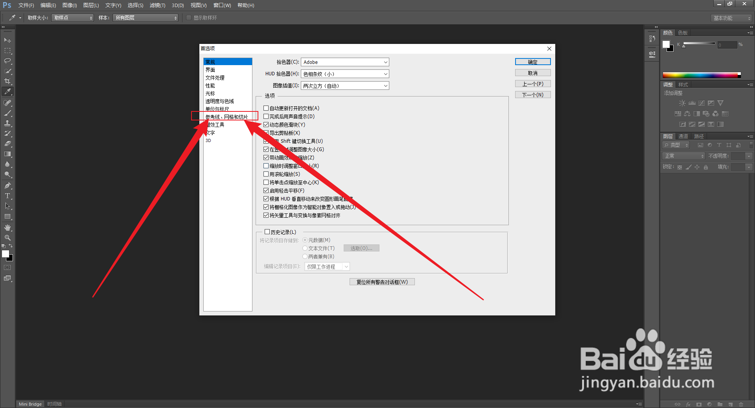Screen dimensions: 755x408
Task: Open HUD 拾色器 色相条纹 dropdown
Action: (x=345, y=74)
